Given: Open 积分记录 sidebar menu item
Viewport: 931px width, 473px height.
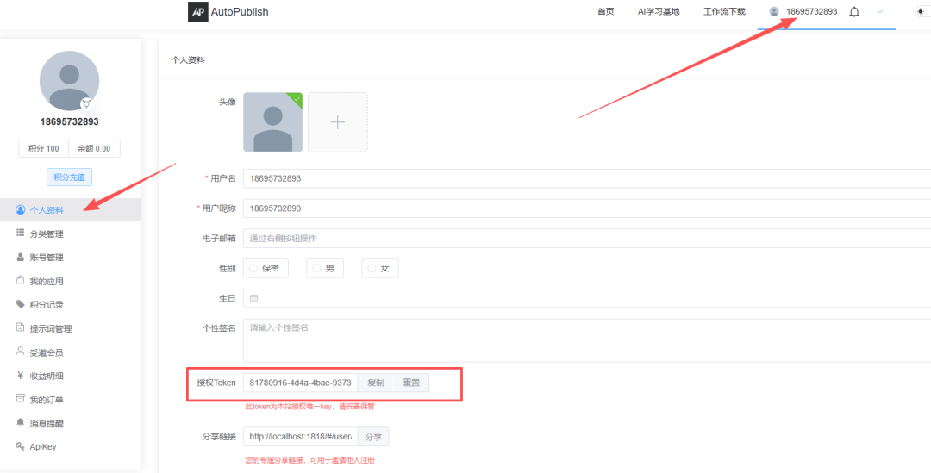Looking at the screenshot, I should (71, 304).
